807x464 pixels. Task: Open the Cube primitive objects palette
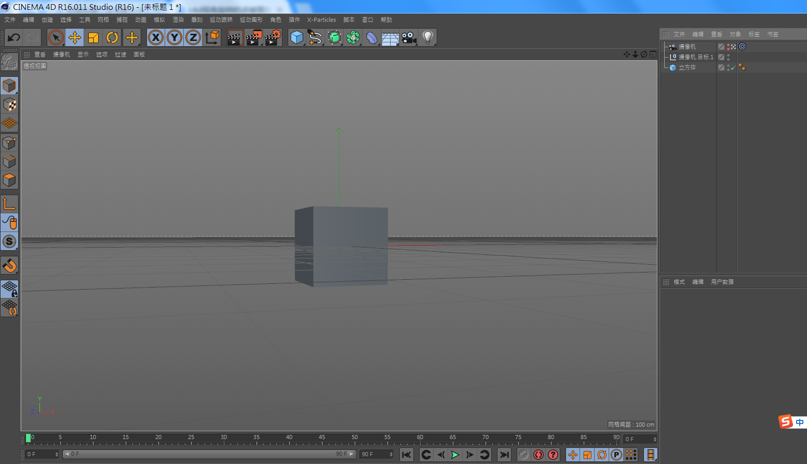pos(297,37)
